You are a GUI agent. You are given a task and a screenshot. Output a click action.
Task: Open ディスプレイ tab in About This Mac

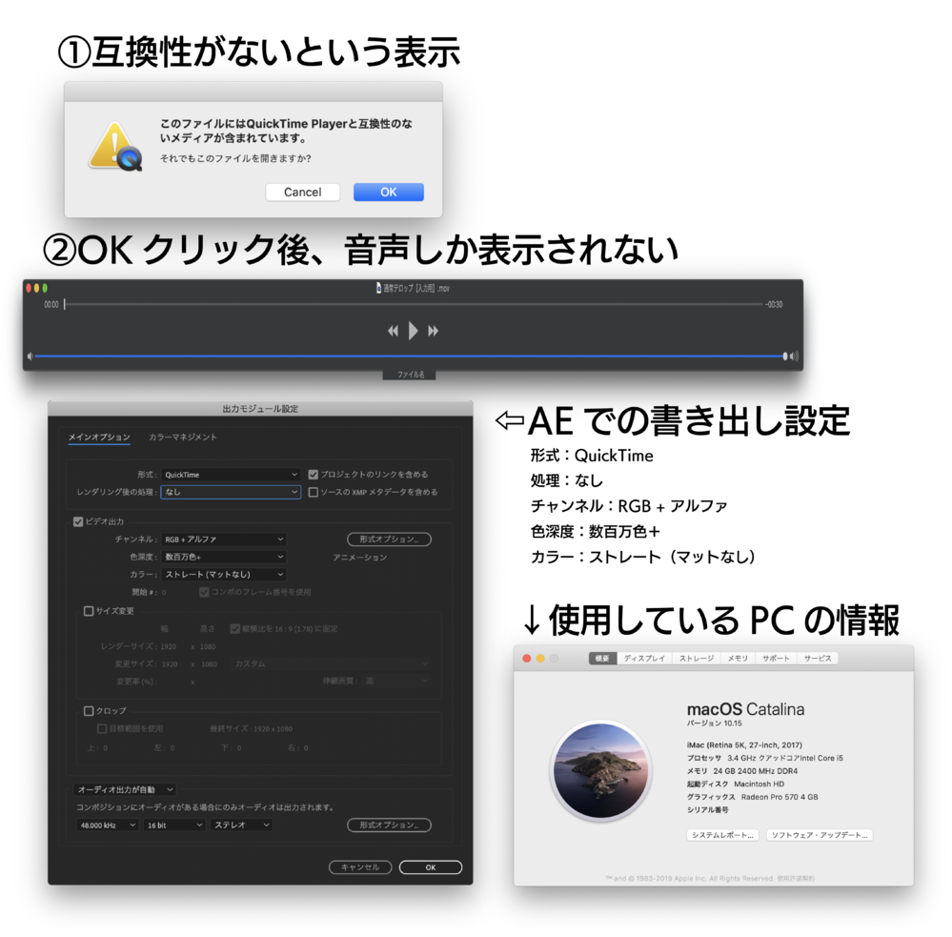tap(644, 659)
